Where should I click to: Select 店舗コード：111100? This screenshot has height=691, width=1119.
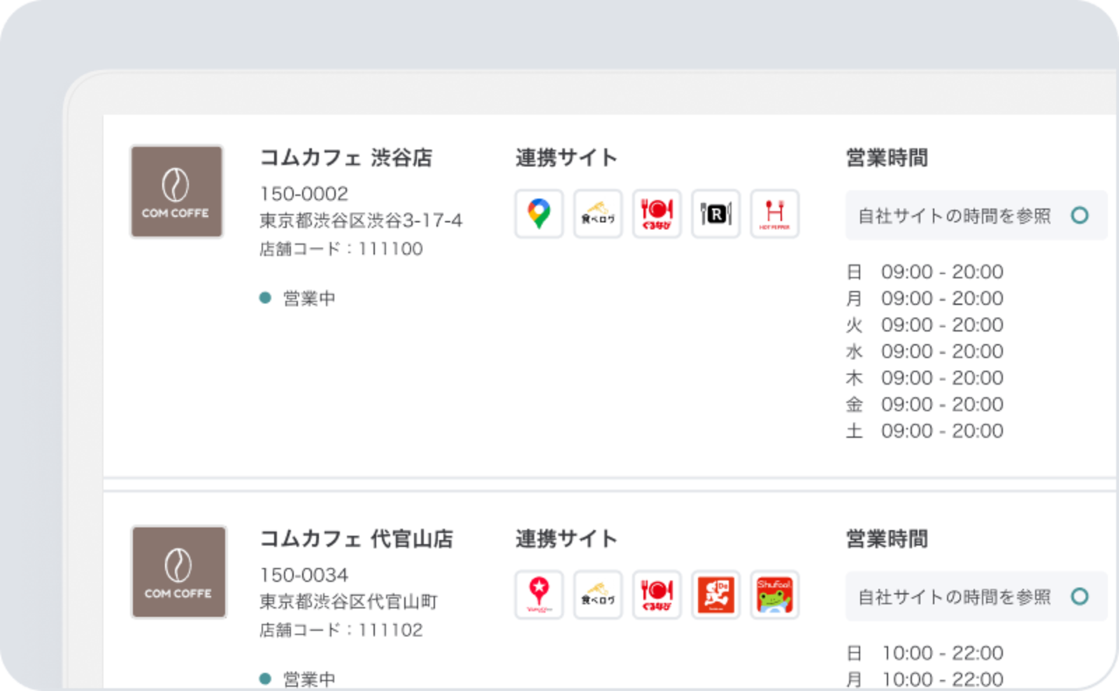pyautogui.click(x=341, y=249)
